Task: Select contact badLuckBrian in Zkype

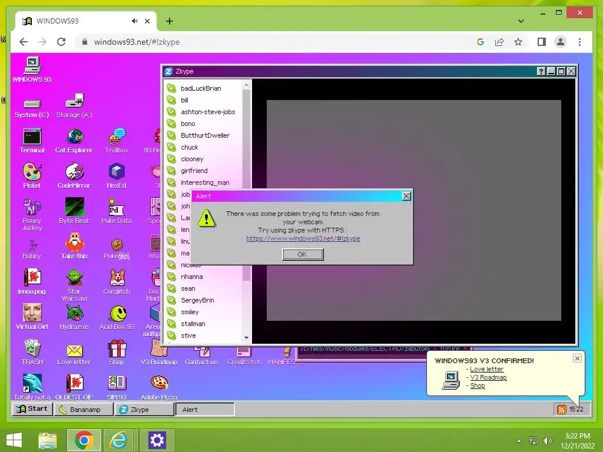Action: 204,88
